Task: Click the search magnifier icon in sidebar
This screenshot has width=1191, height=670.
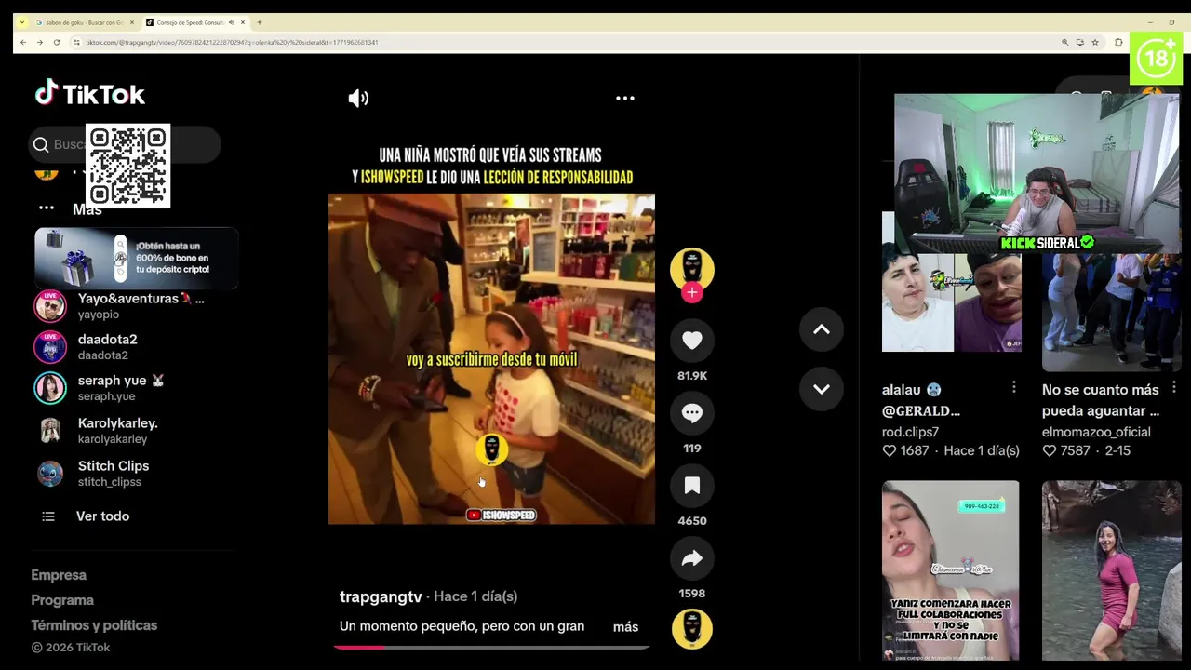Action: point(41,144)
